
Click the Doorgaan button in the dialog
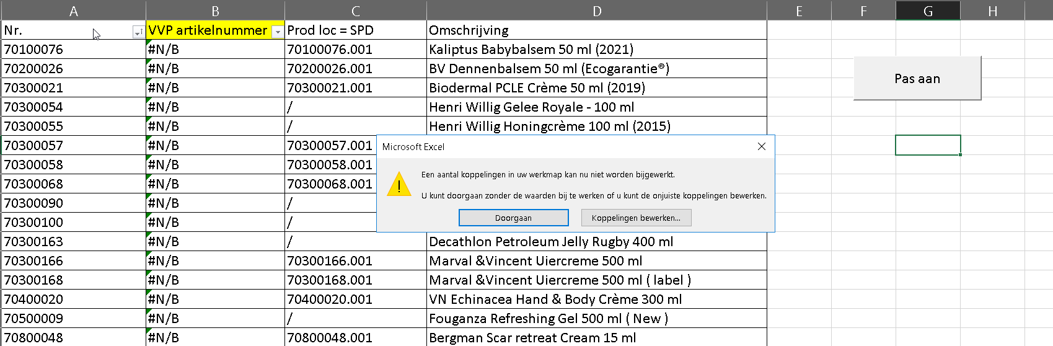coord(513,218)
